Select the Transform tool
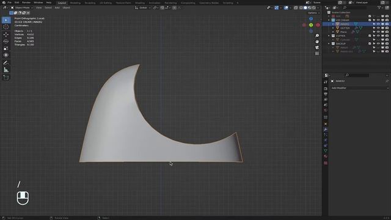 coord(6,55)
